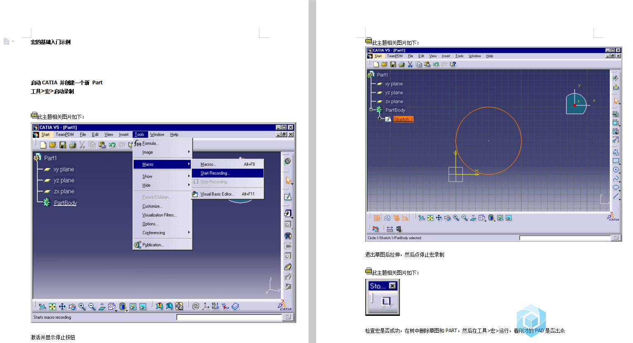Screen dimensions: 633x343
Task: Click Sketcher icon in menu screenshot right toolbar
Action: click(x=288, y=197)
